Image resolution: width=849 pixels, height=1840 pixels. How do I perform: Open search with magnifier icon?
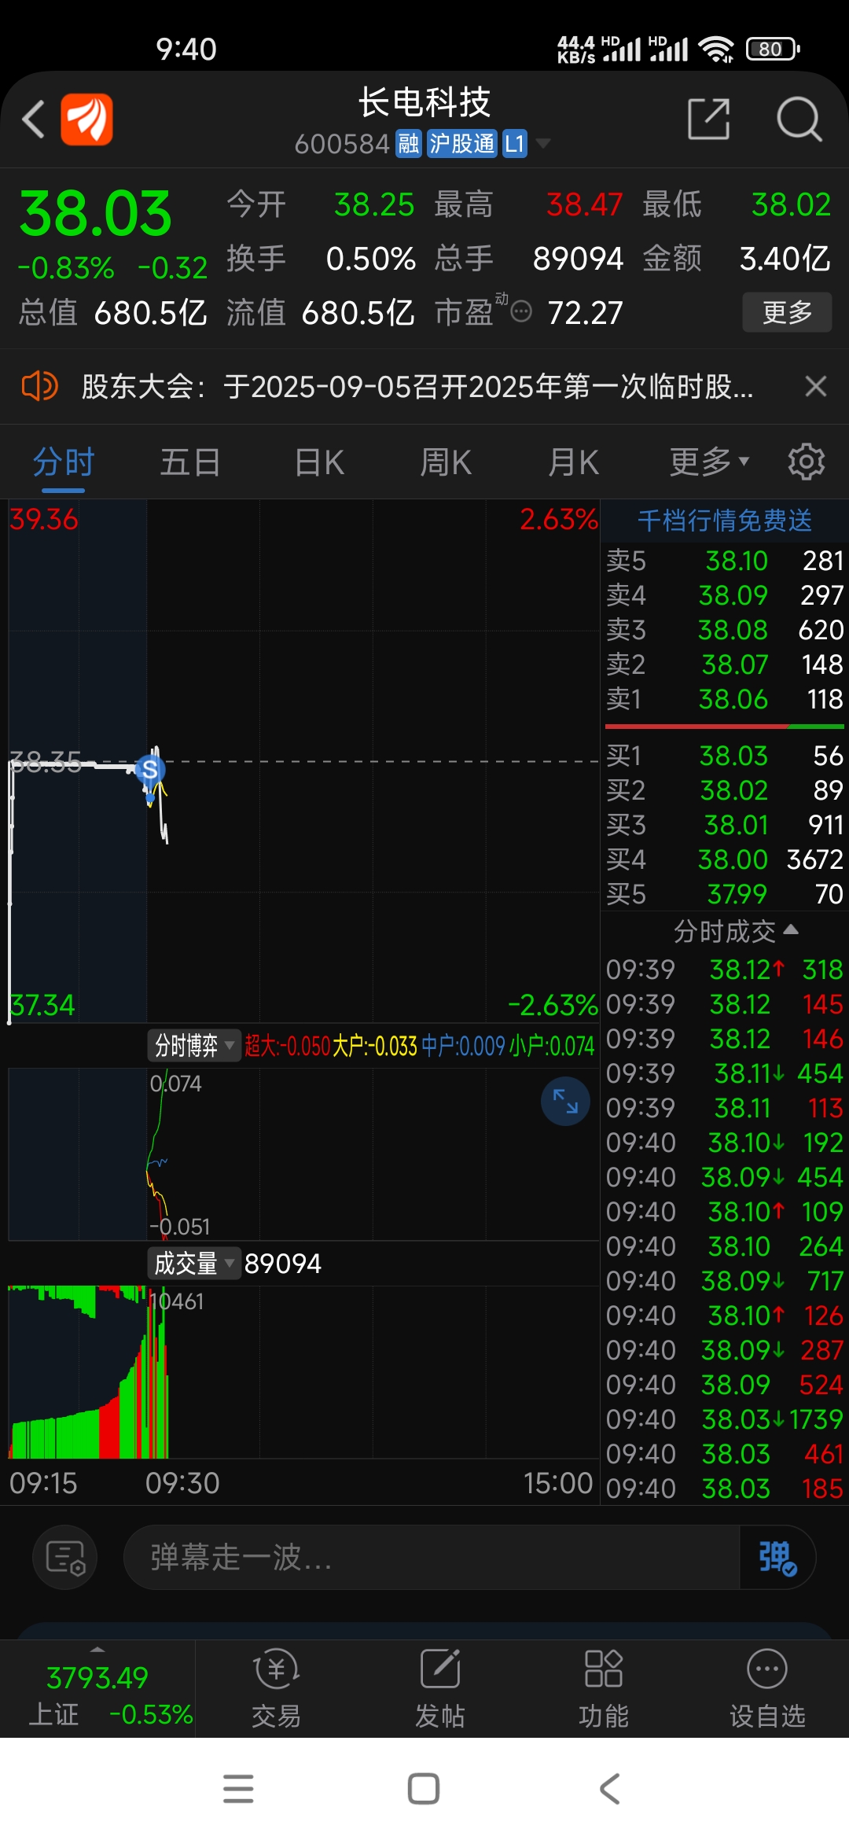(799, 119)
